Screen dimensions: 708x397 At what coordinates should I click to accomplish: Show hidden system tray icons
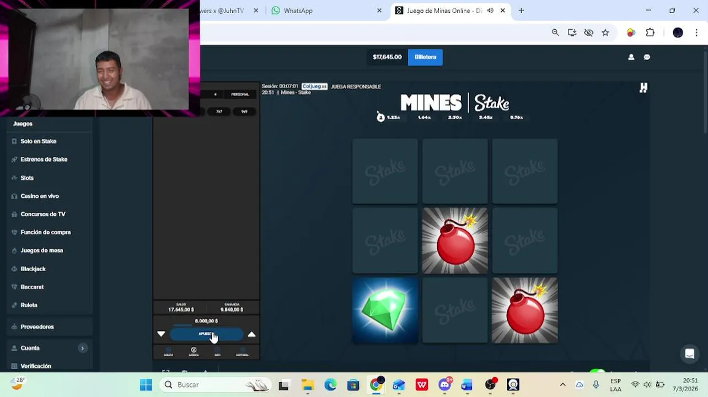(x=562, y=385)
